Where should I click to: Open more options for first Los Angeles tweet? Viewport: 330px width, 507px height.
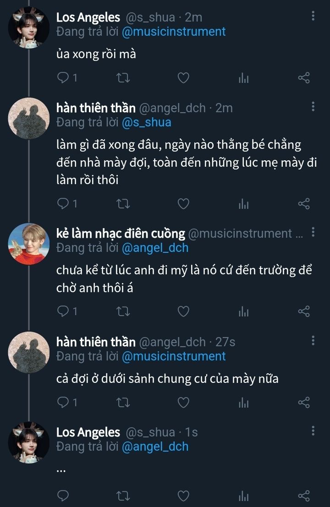(x=313, y=16)
